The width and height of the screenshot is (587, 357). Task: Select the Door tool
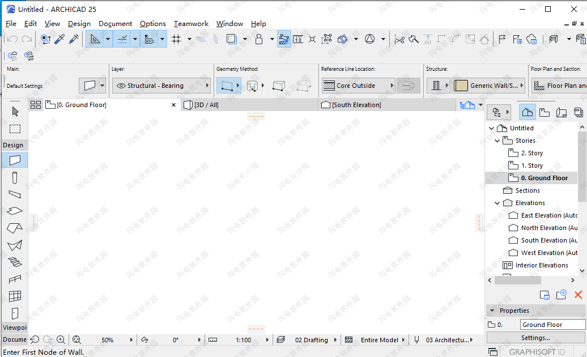15,313
